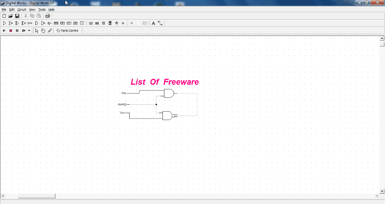Select the Vcc plus symbol tool
Viewport: 385px width, 204px height.
click(123, 23)
